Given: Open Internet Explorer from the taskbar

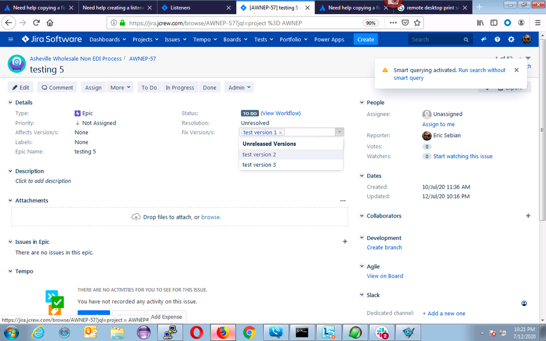Looking at the screenshot, I should pos(38,332).
